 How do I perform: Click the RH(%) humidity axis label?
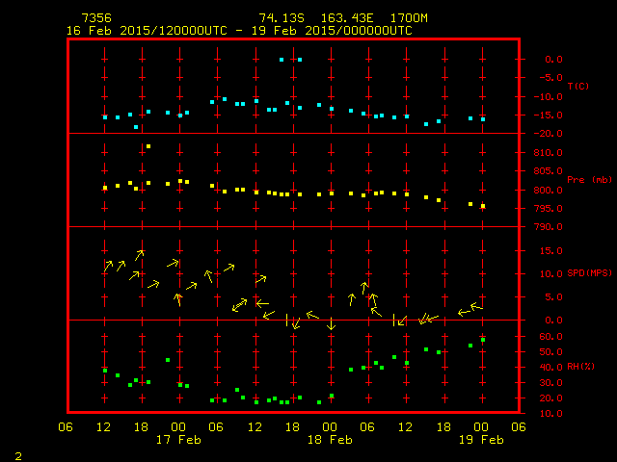[579, 366]
